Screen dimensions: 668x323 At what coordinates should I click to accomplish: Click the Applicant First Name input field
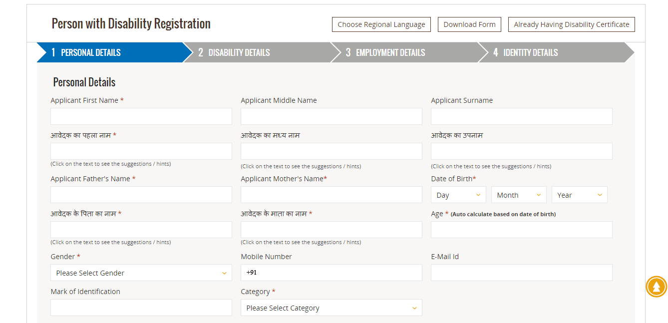141,116
